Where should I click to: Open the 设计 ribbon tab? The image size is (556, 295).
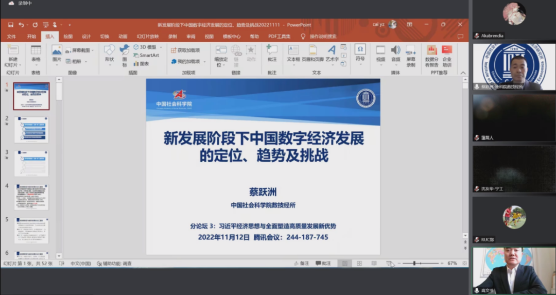coord(86,37)
